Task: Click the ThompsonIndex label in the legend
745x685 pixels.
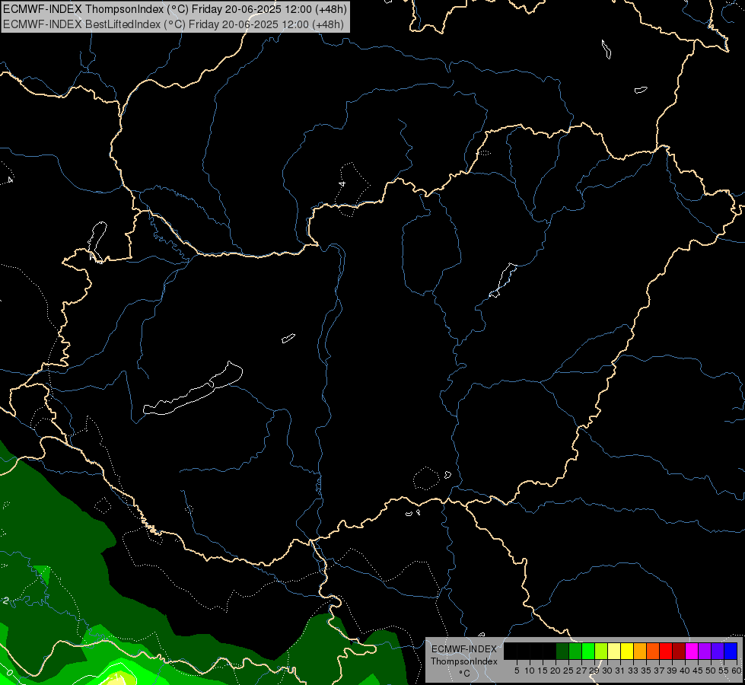Action: [464, 661]
